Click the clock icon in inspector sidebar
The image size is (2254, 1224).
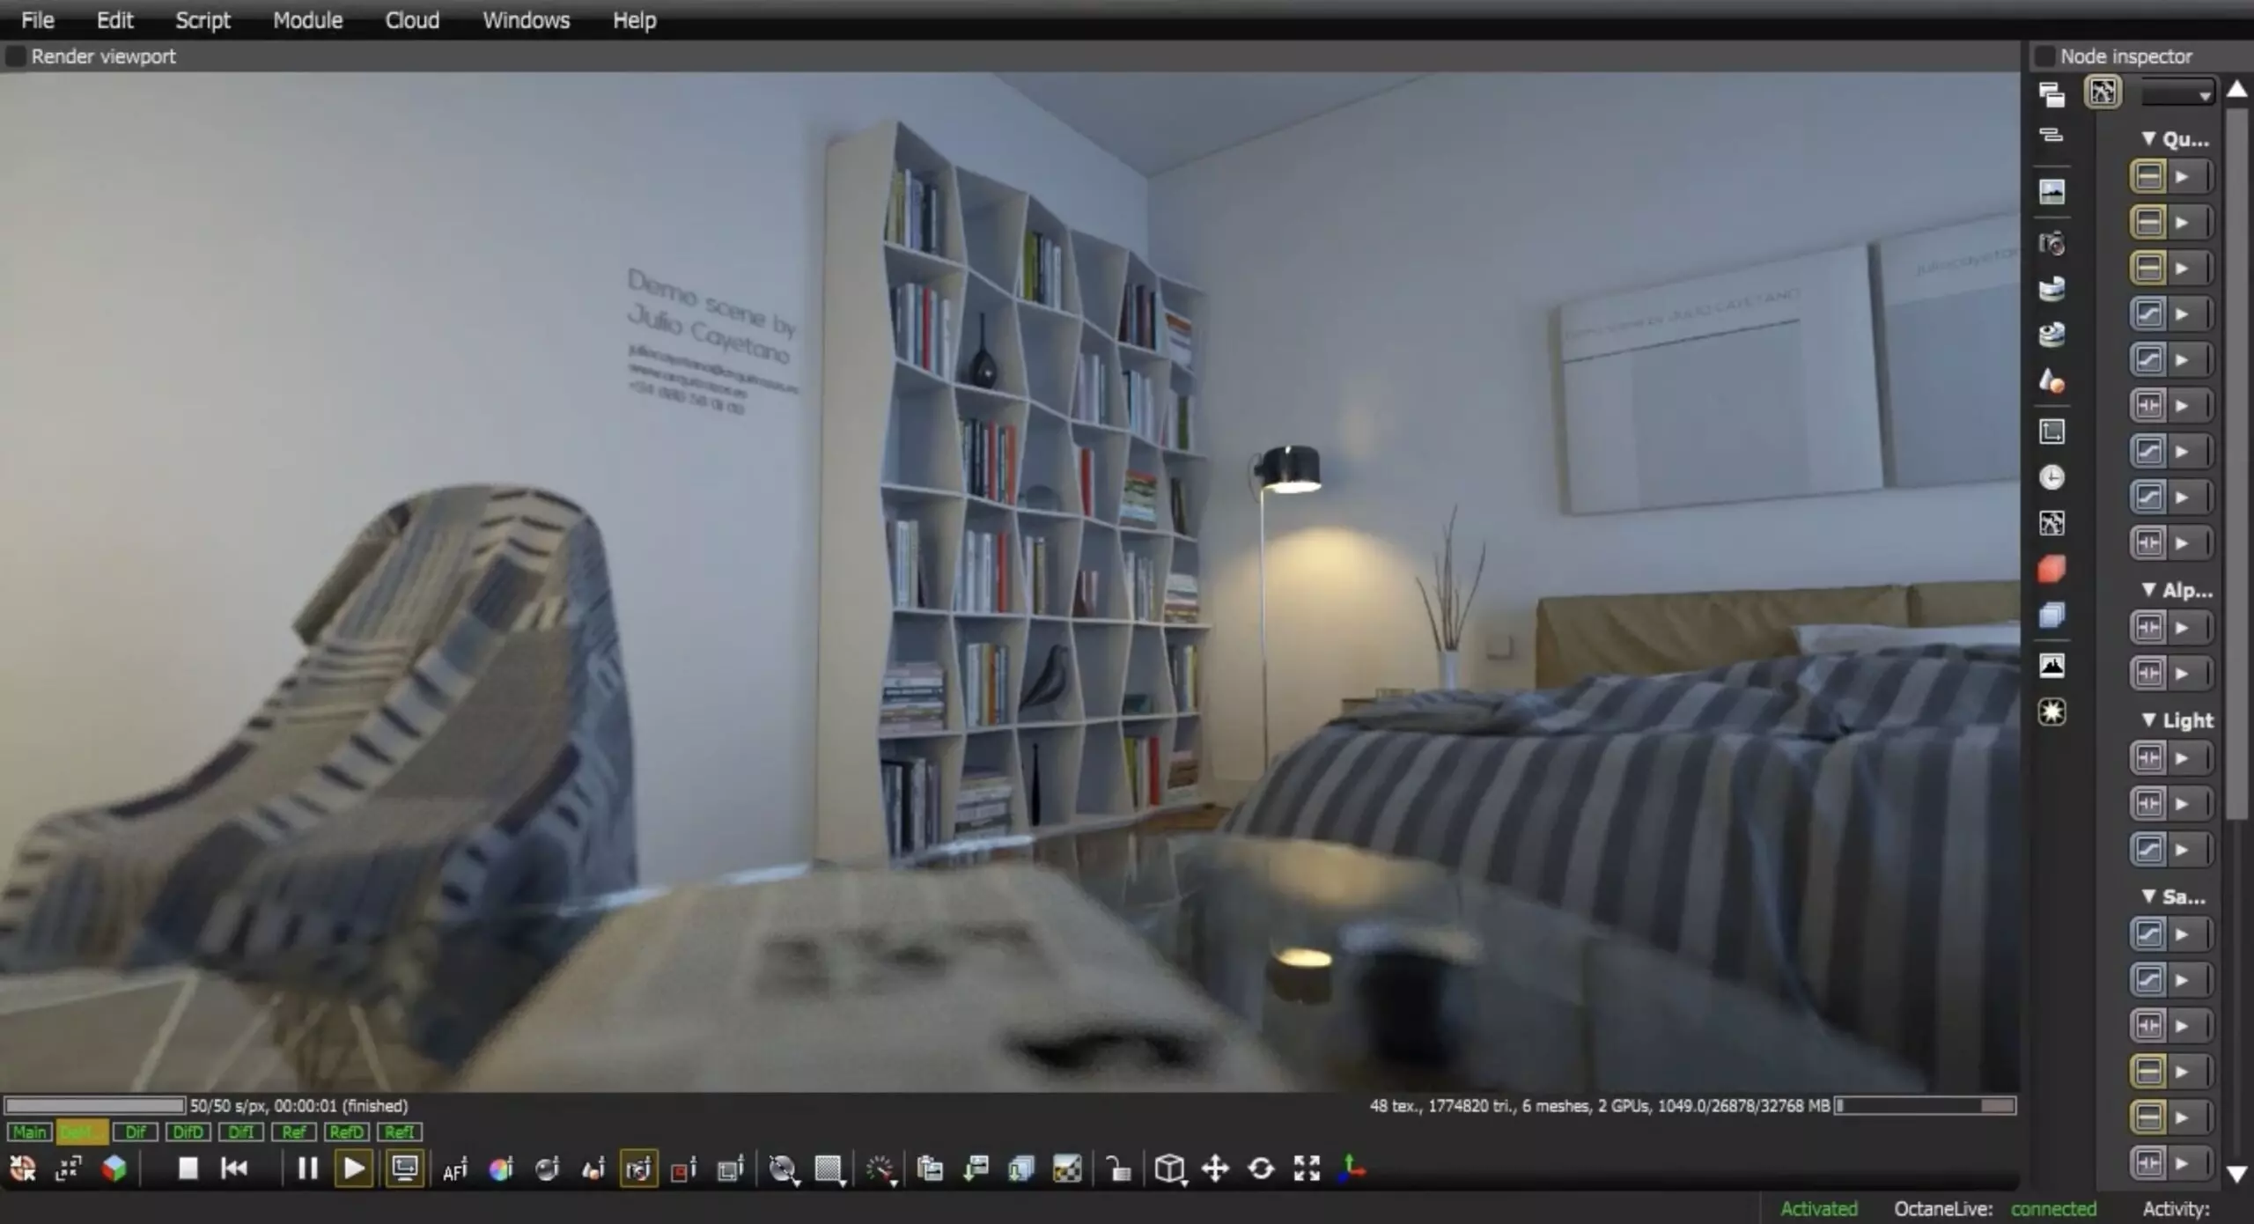click(x=2051, y=477)
